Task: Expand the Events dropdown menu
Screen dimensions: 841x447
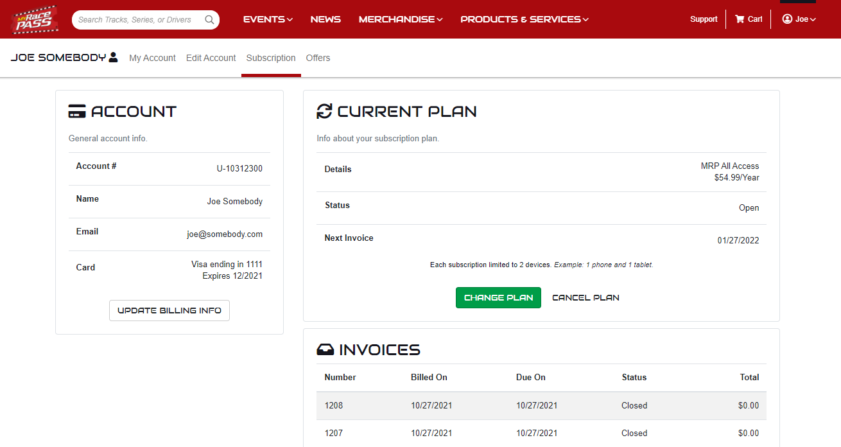Action: pos(268,19)
